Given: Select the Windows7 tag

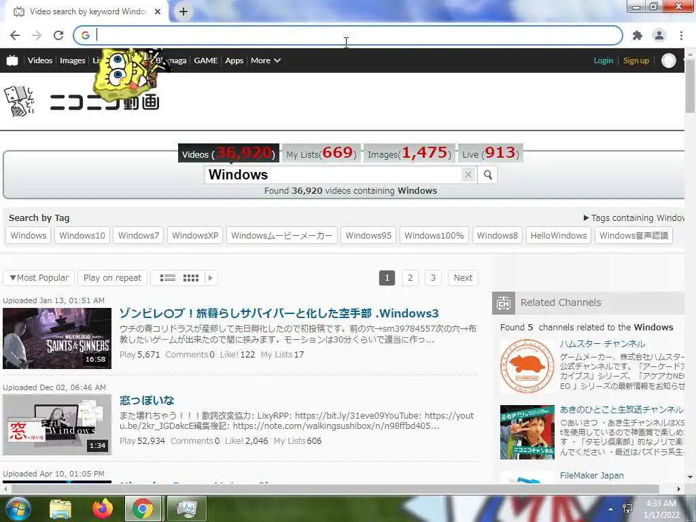Looking at the screenshot, I should point(139,236).
